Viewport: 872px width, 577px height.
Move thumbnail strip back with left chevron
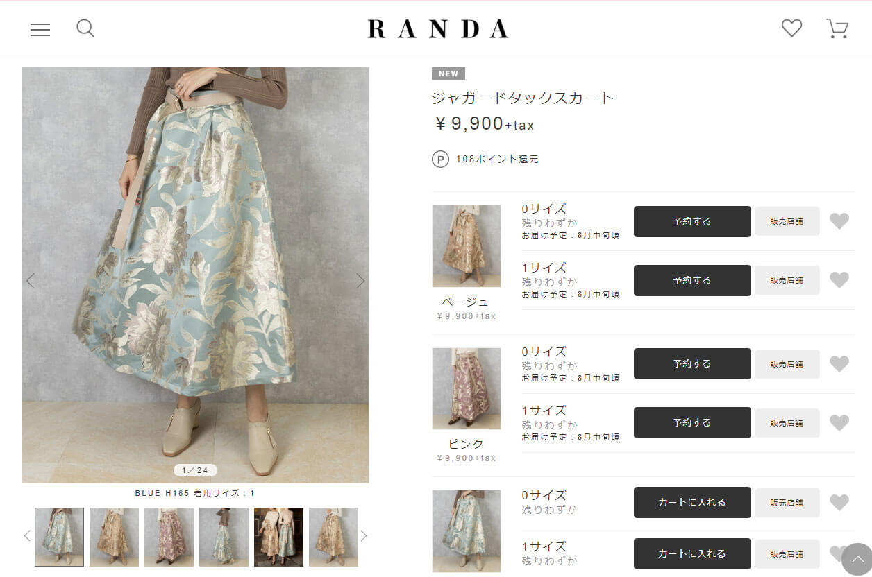click(x=27, y=535)
